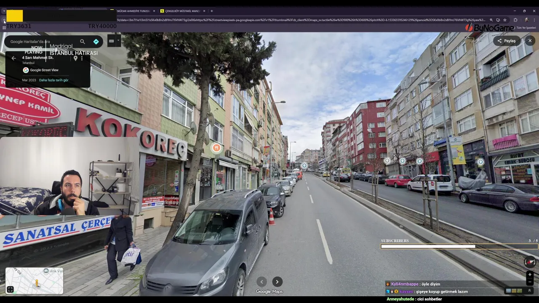This screenshot has height=303, width=539.
Task: Click the imagery thumbnails strip at bottom right
Action: [x=514, y=291]
